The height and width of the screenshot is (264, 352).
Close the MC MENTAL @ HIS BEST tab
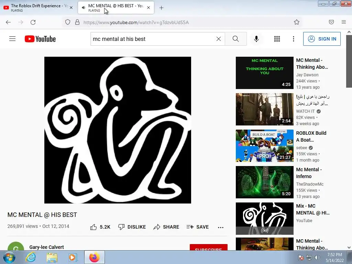point(148,8)
